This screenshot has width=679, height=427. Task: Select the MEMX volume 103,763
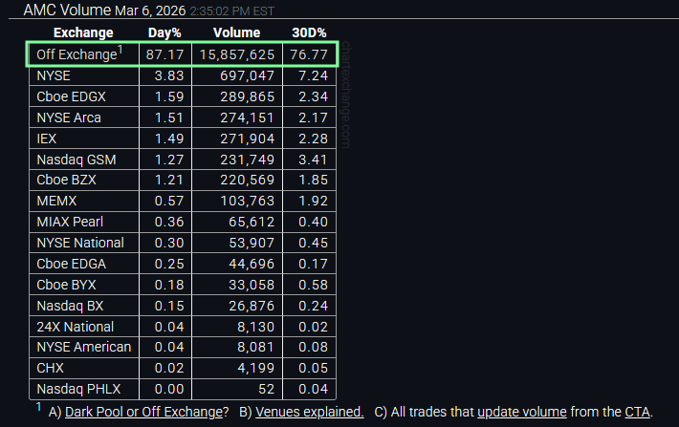248,201
